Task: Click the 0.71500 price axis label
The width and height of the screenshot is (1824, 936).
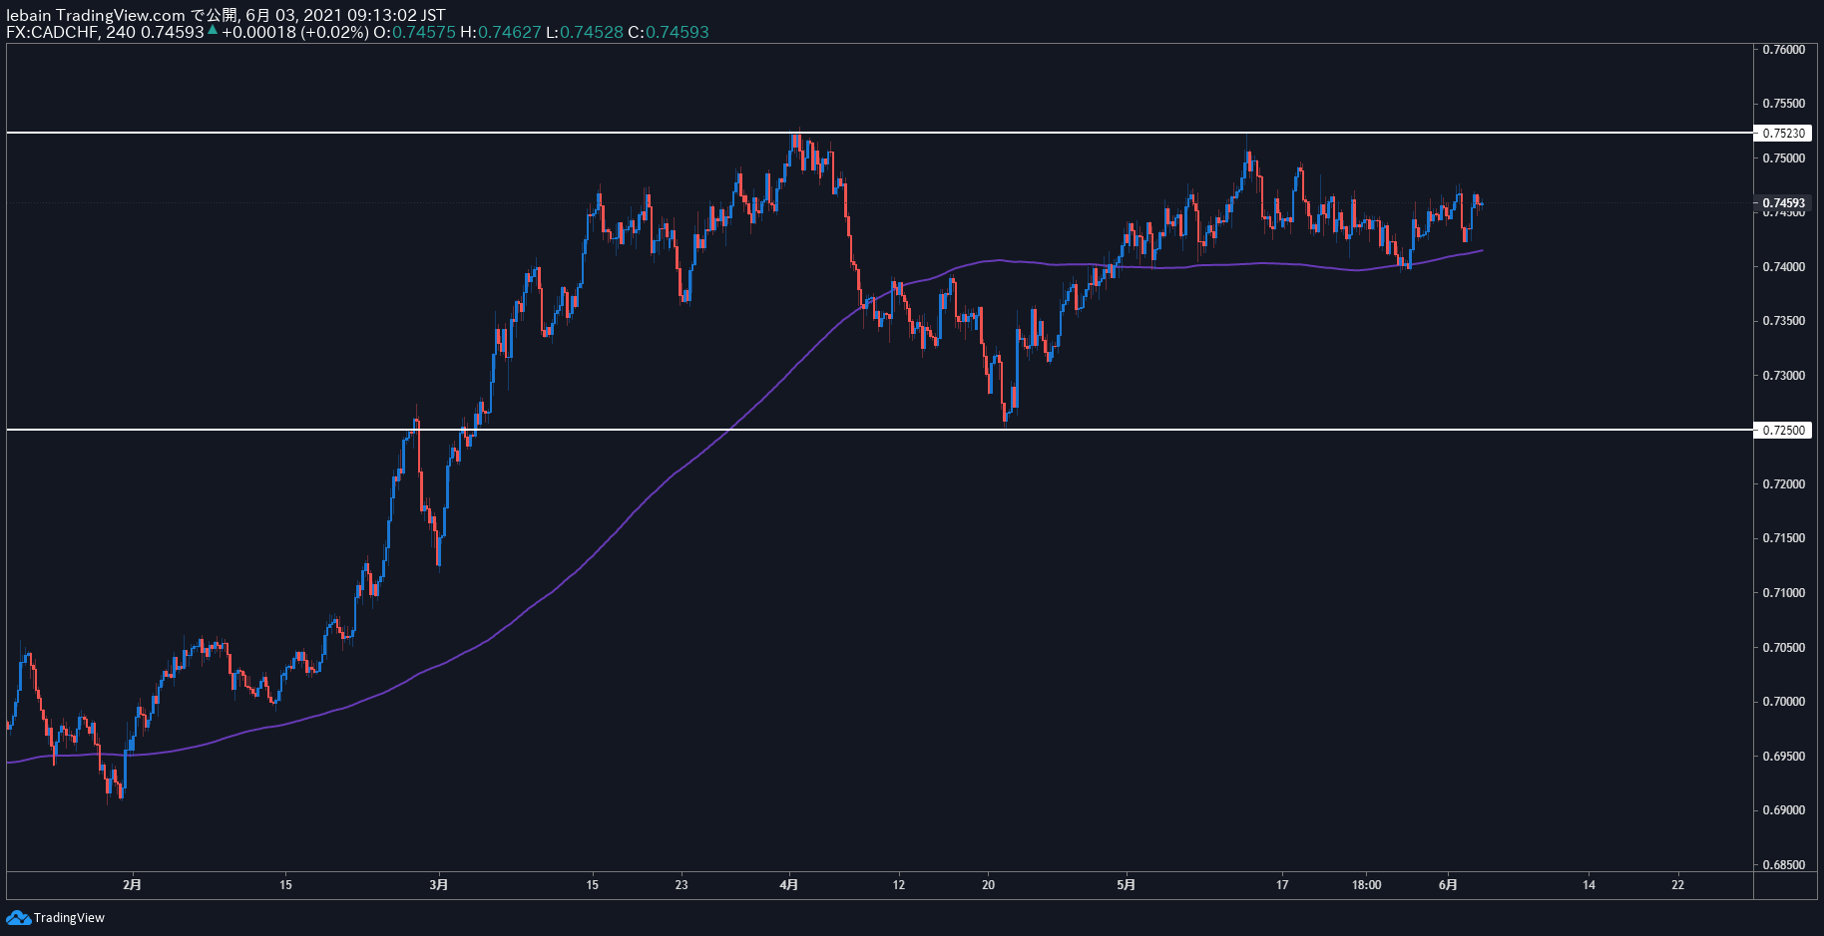Action: (x=1783, y=538)
